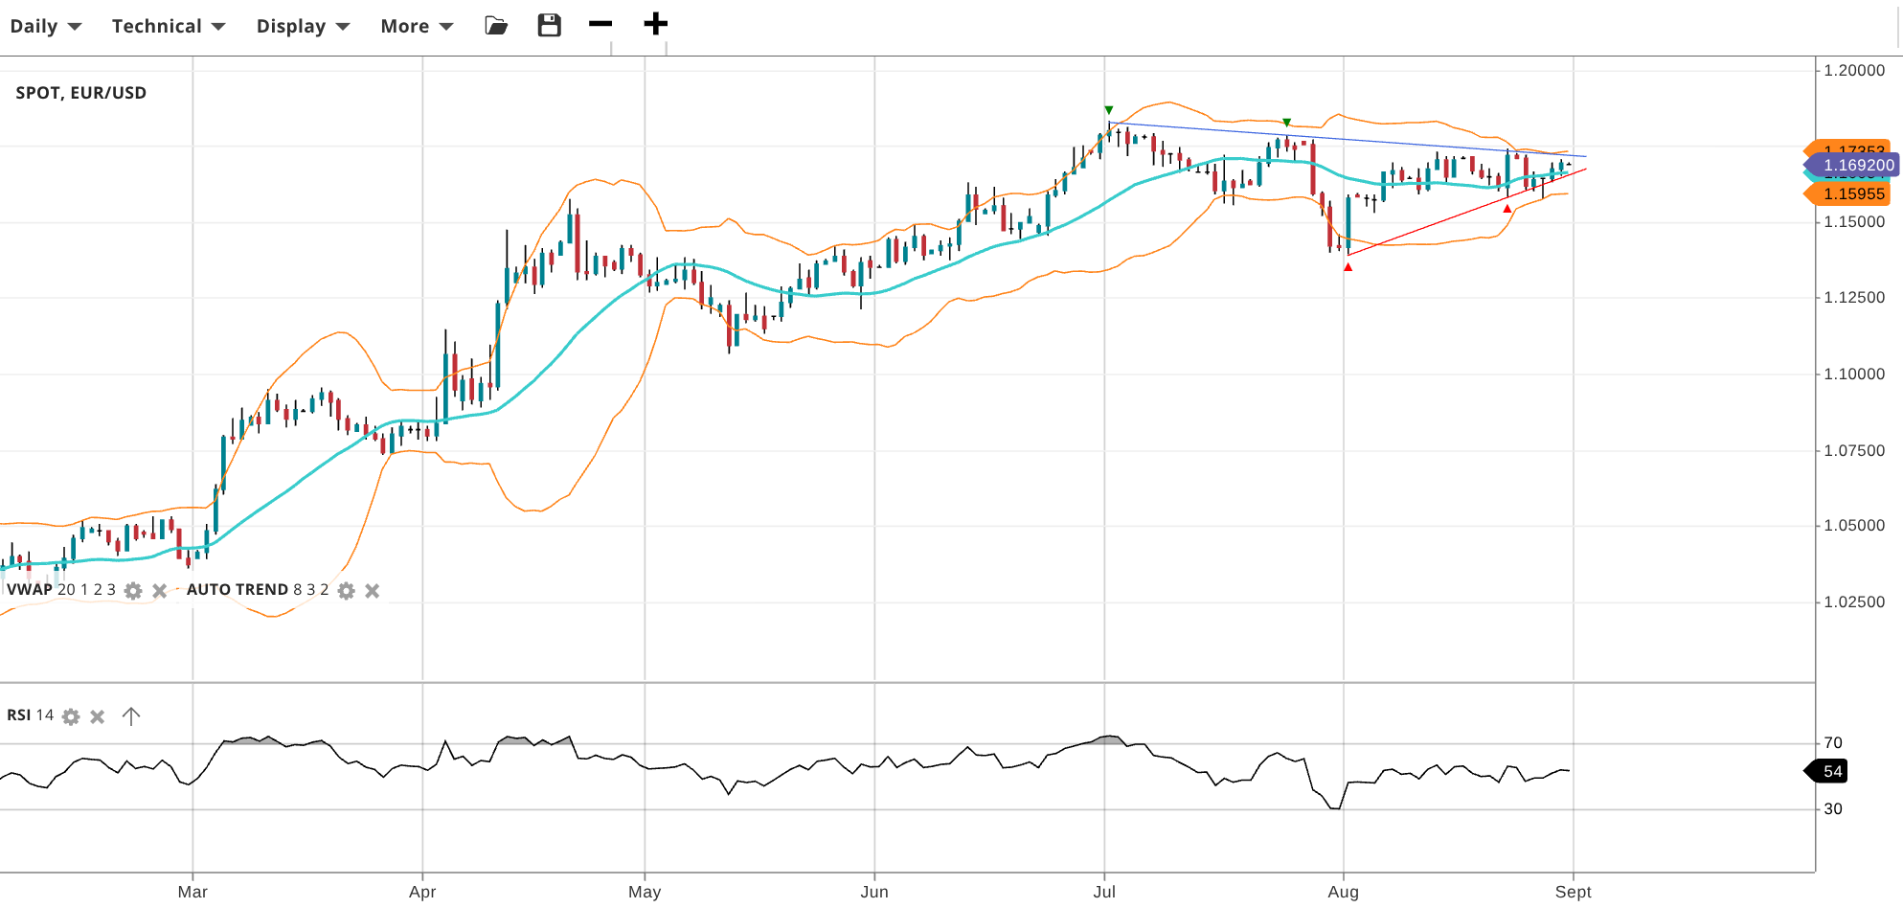This screenshot has height=908, width=1903.
Task: Click the red up-arrow marker near Aug
Action: pos(1348,267)
